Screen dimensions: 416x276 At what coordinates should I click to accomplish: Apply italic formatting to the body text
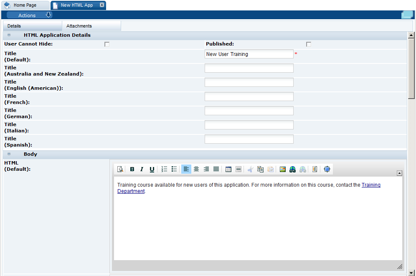(x=142, y=169)
